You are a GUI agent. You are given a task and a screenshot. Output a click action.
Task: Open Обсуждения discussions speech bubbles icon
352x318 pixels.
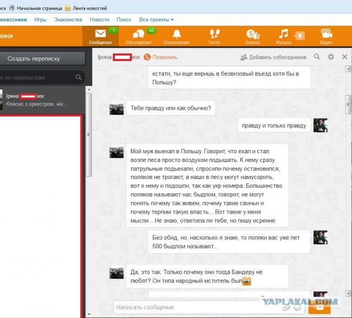coord(138,34)
